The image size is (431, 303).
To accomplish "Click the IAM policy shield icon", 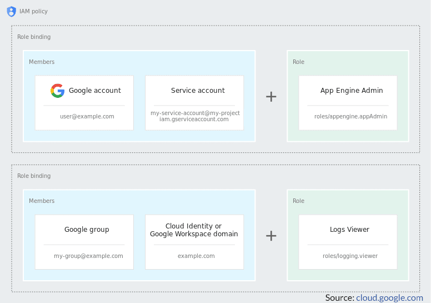I will (11, 11).
